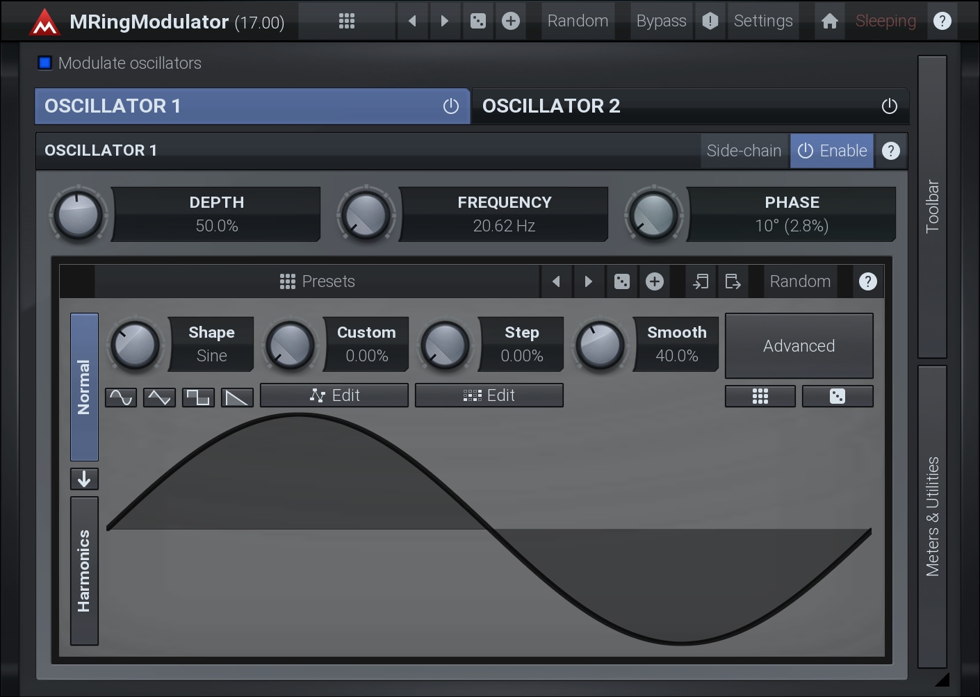Toggle the Modulate oscillators checkbox
This screenshot has width=980, height=697.
coord(45,63)
